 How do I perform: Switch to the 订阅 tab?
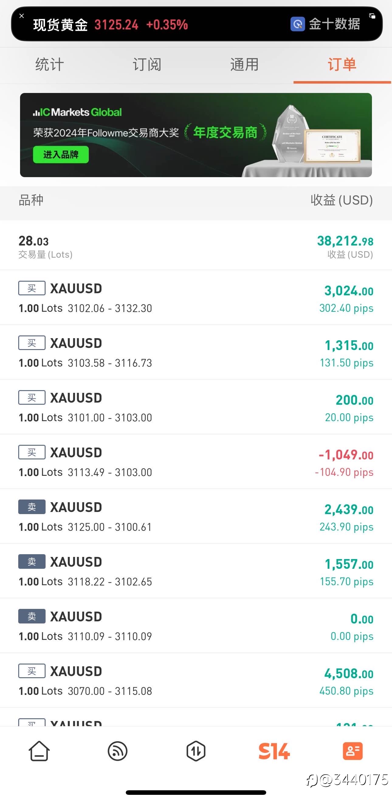(147, 65)
